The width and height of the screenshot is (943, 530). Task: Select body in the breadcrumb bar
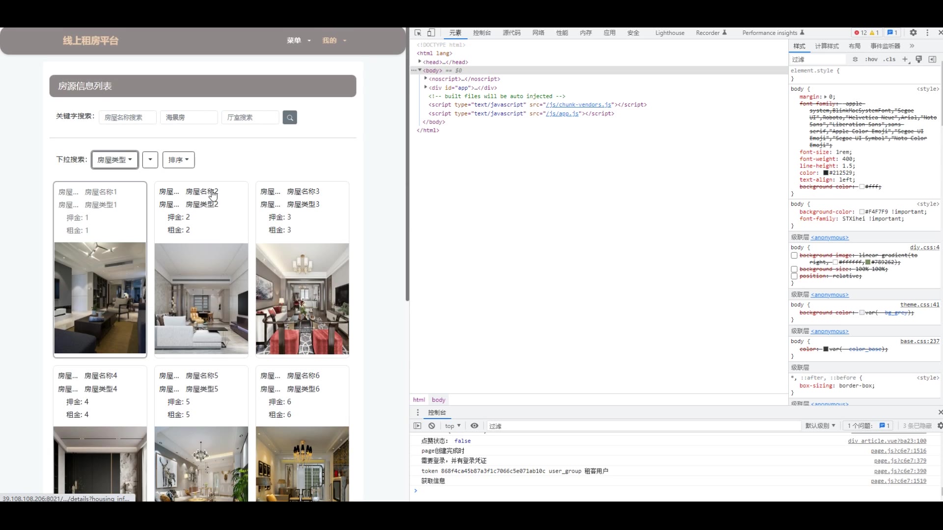[438, 400]
